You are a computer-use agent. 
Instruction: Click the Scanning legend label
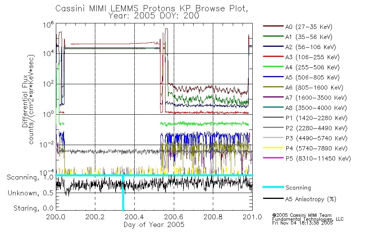tap(298, 188)
